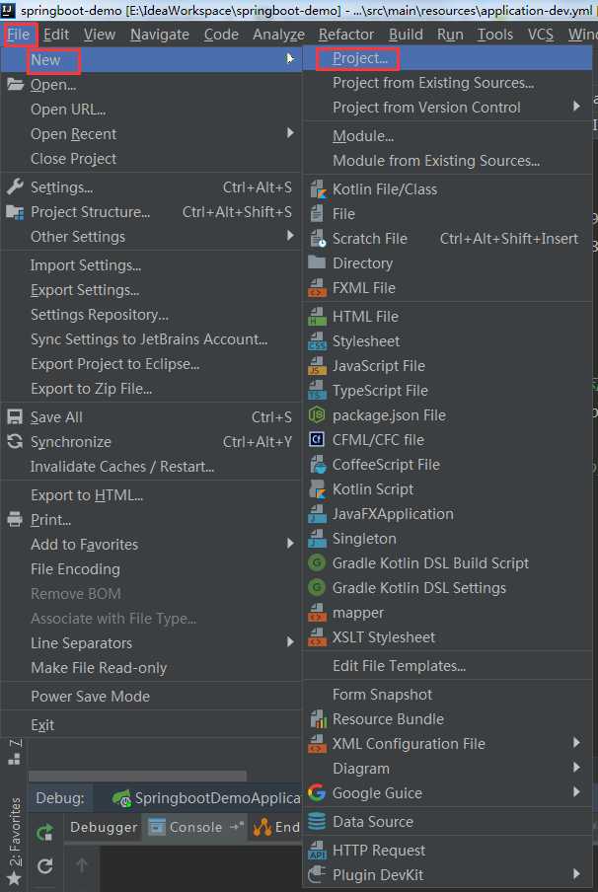Image resolution: width=598 pixels, height=892 pixels.
Task: Click the XSLT Stylesheet icon
Action: point(317,637)
